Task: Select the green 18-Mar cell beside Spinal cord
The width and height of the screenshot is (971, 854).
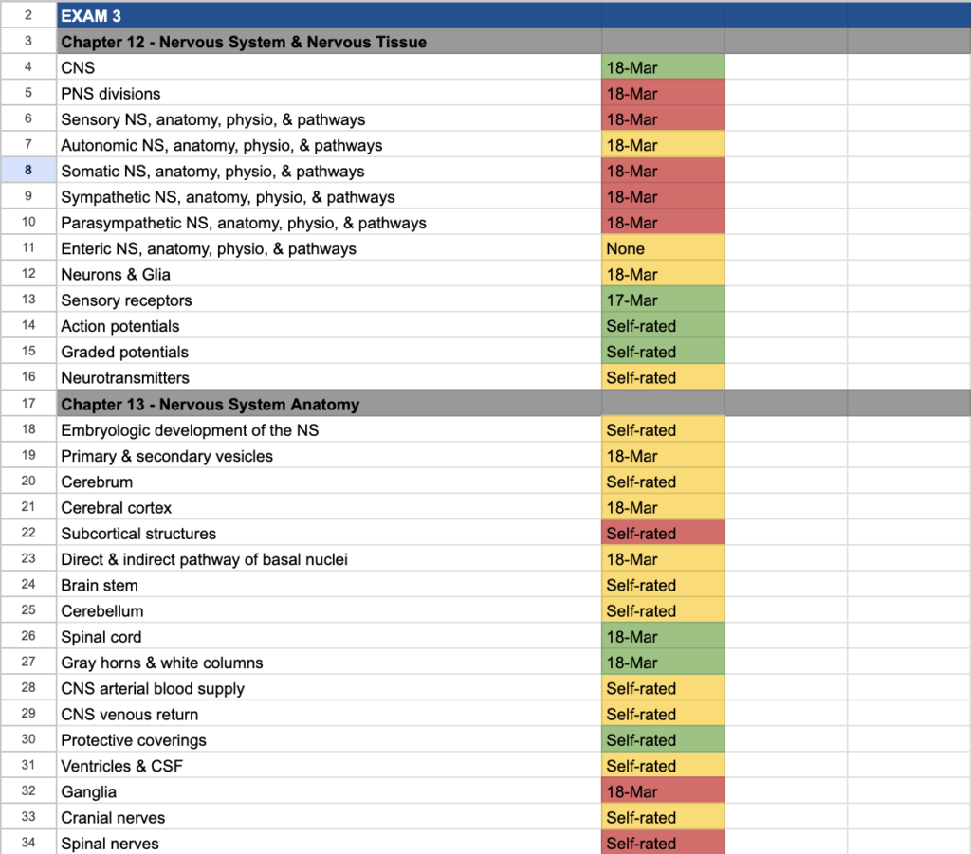Action: [x=663, y=637]
